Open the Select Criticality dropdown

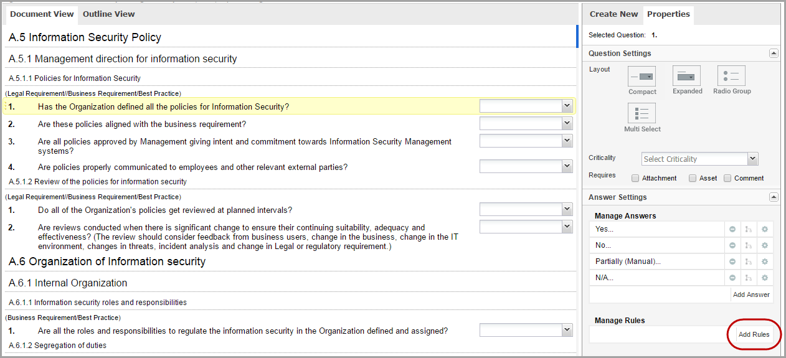[x=699, y=159]
